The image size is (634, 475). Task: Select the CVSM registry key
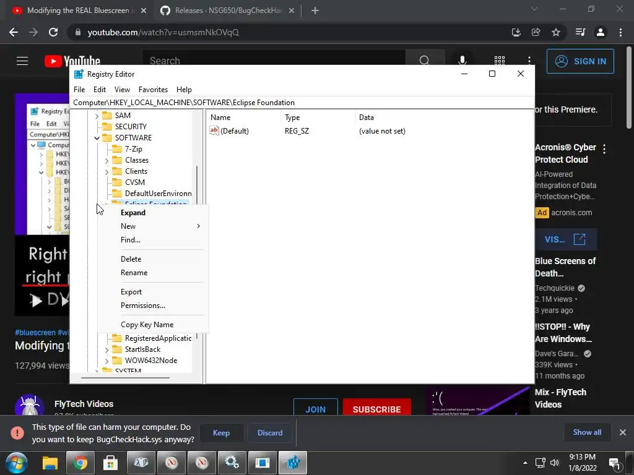pyautogui.click(x=134, y=182)
